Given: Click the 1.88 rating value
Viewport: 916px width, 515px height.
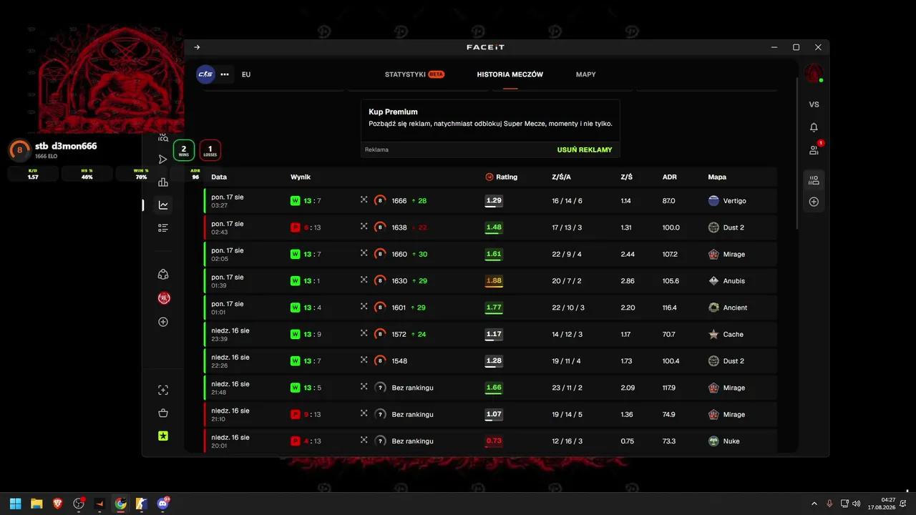Looking at the screenshot, I should [x=494, y=281].
